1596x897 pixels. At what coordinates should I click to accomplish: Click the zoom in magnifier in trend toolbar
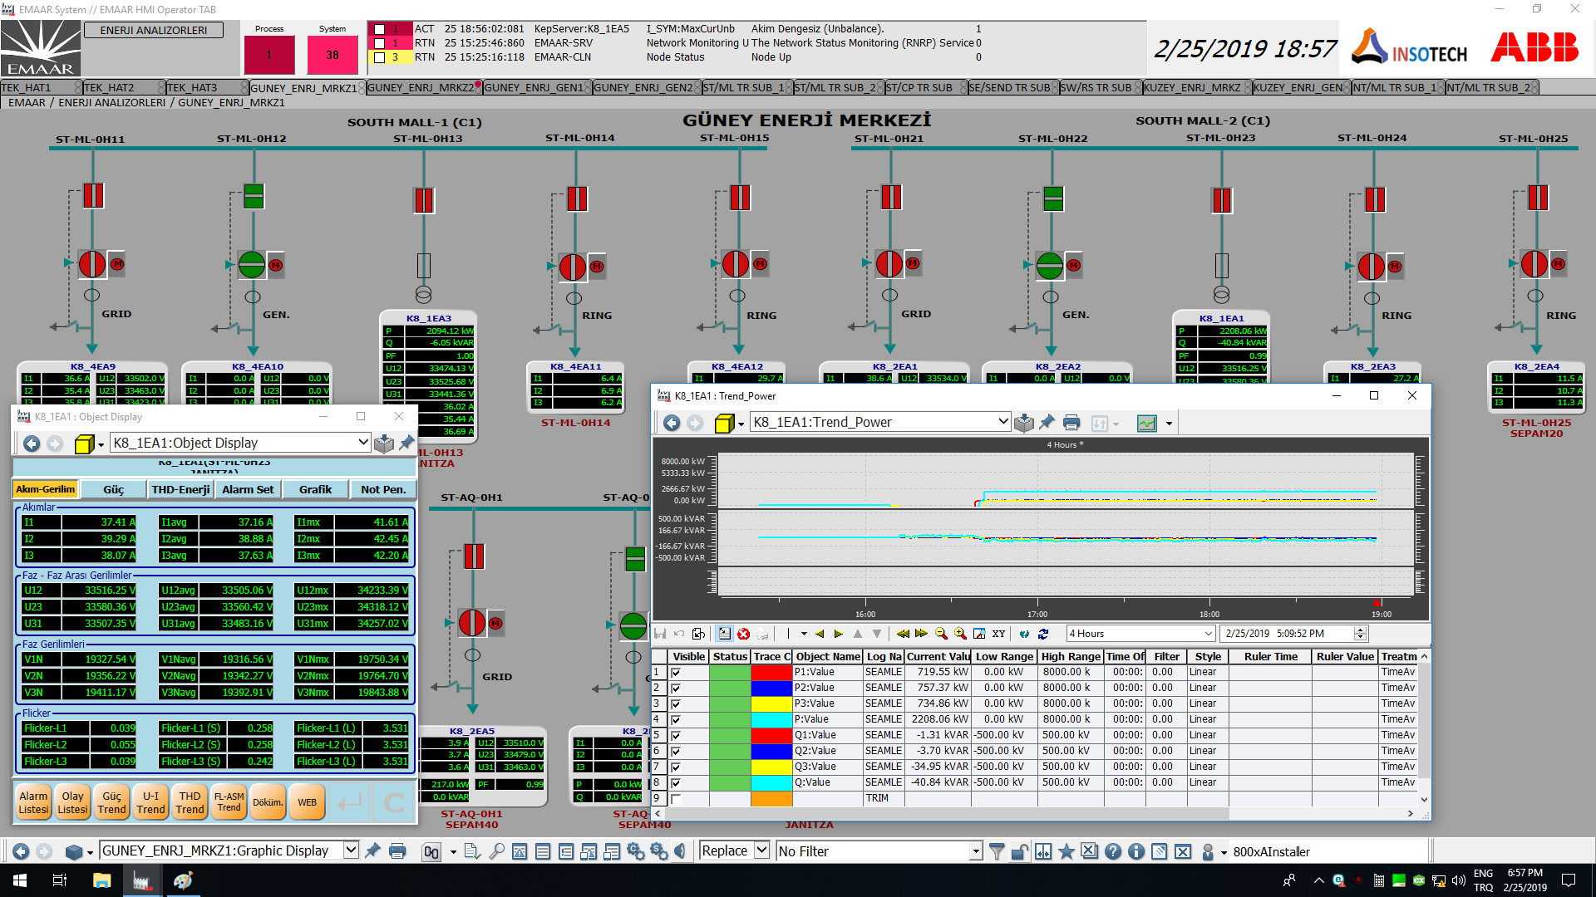pyautogui.click(x=960, y=634)
